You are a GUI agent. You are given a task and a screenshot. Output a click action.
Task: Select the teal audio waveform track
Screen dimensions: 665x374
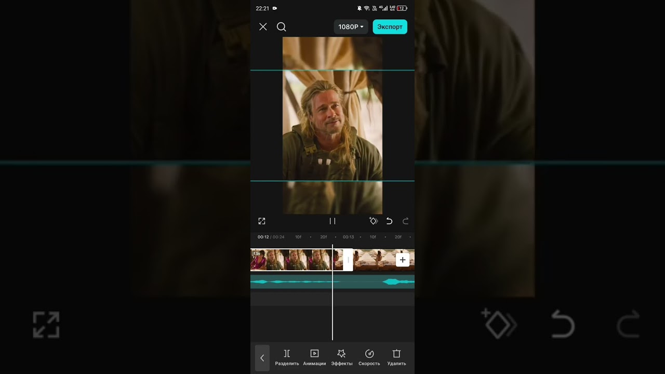tap(332, 282)
